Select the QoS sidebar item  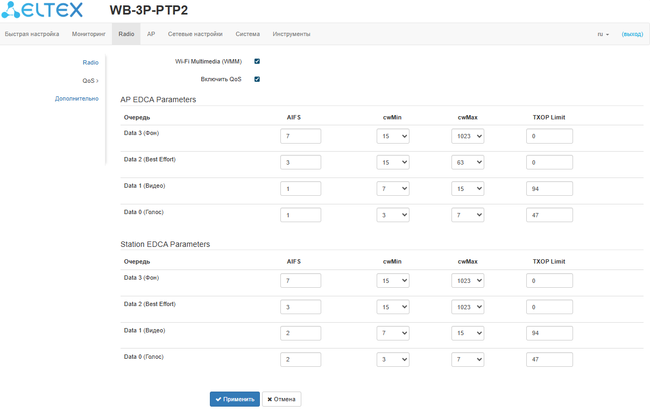(x=90, y=81)
